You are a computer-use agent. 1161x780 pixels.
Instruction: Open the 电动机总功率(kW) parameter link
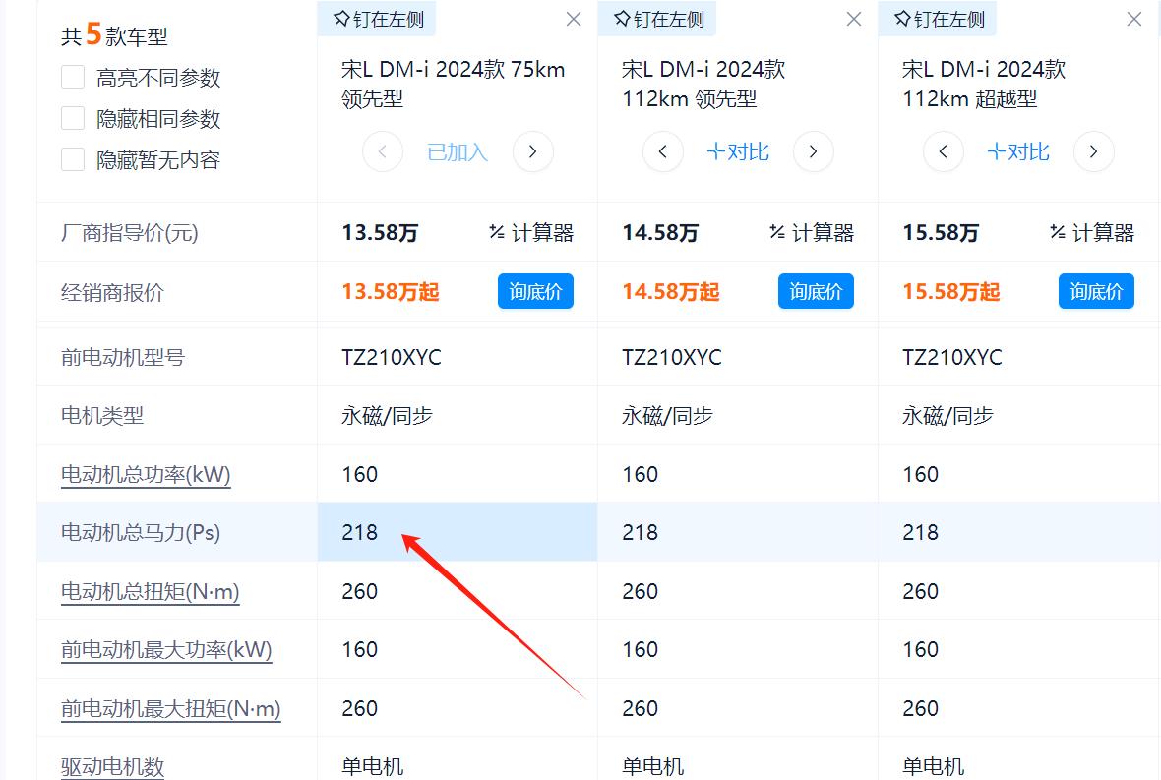146,475
